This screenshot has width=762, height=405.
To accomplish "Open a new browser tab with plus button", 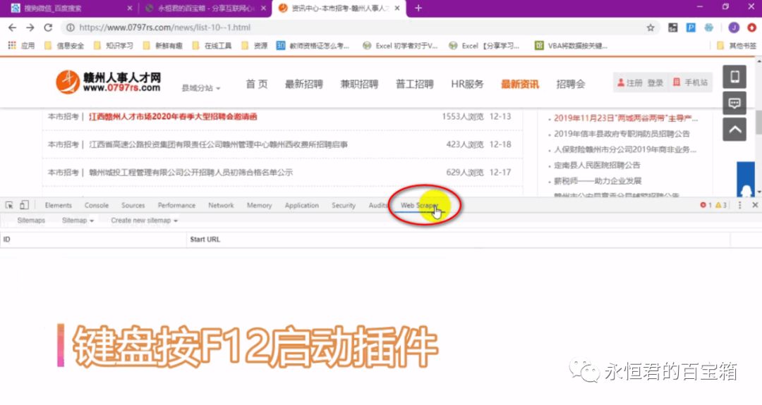I will point(418,8).
